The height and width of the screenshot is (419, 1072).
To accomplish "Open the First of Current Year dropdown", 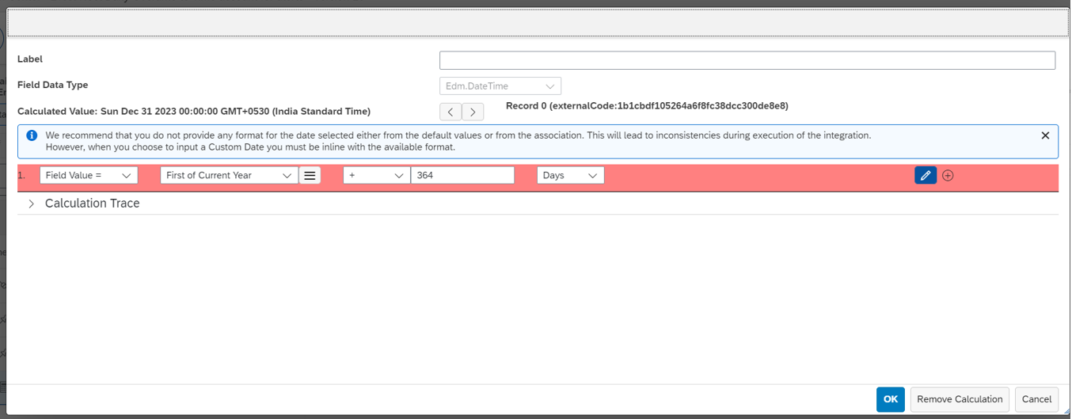I will (229, 176).
